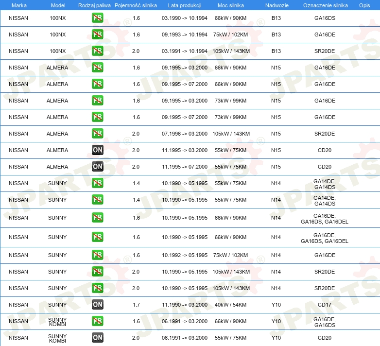This screenshot has width=380, height=346.
Task: Click the Oznaczenie silnika column header
Action: coord(325,5)
